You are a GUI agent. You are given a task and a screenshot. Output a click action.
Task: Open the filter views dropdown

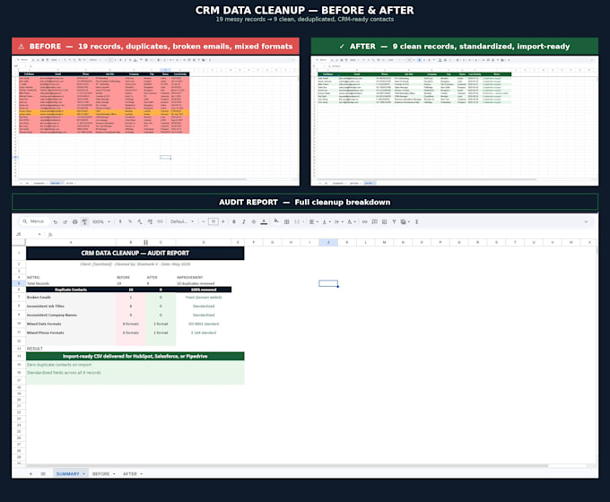(405, 221)
